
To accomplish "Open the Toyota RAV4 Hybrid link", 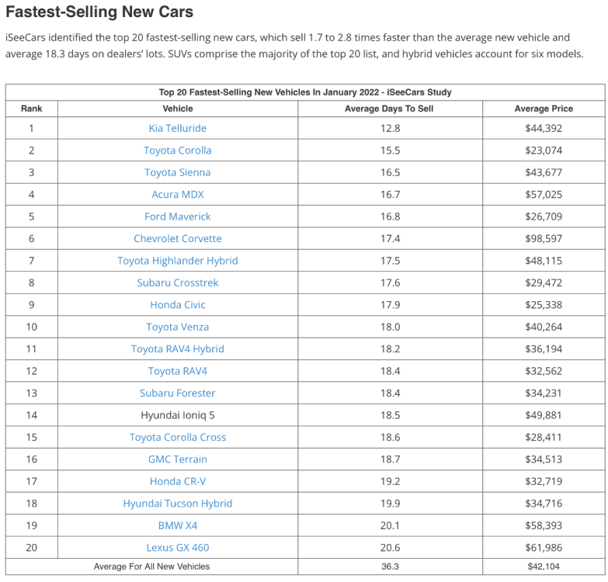I will pos(177,349).
